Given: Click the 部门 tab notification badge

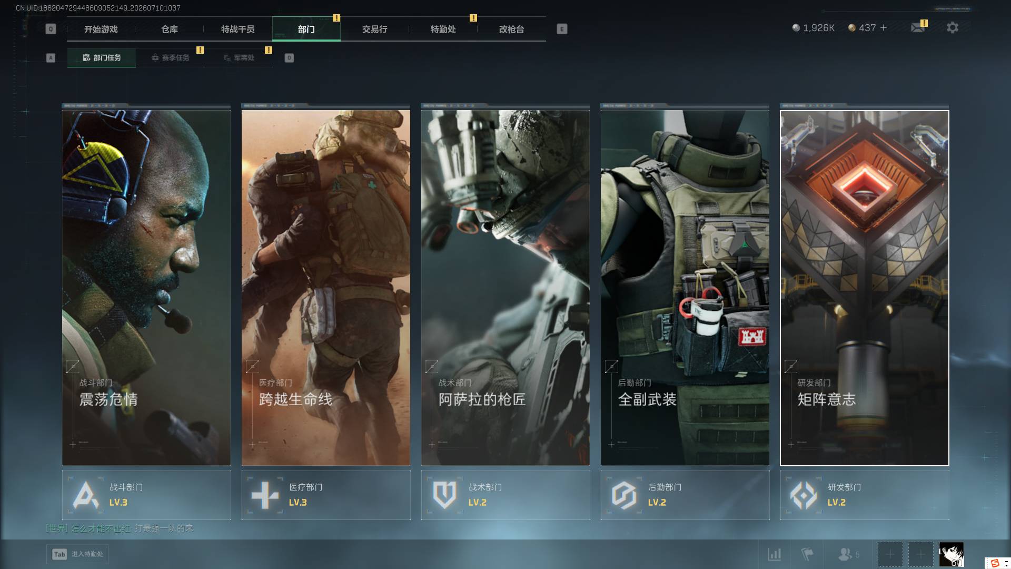Looking at the screenshot, I should tap(336, 18).
